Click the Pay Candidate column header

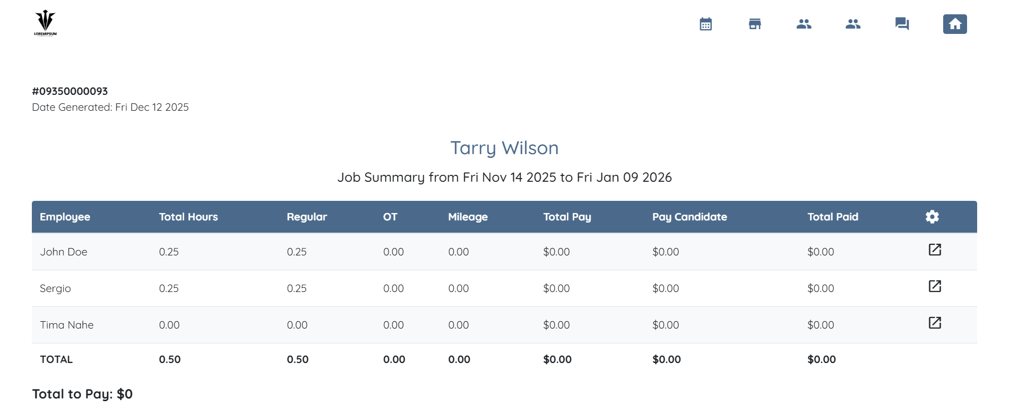[689, 217]
